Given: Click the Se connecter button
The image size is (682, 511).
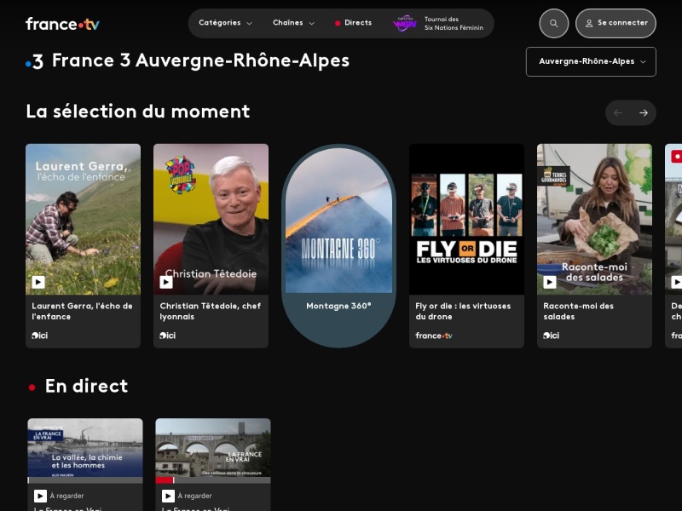Looking at the screenshot, I should [616, 24].
